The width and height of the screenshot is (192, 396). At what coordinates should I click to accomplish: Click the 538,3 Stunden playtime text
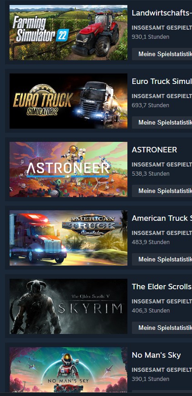(x=151, y=174)
